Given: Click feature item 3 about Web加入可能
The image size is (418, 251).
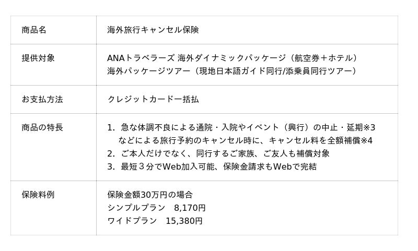Looking at the screenshot, I should click(218, 166).
